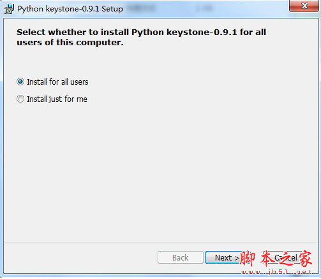This screenshot has width=321, height=279.
Task: Close the Python keystone Setup window
Action: tap(304, 6)
